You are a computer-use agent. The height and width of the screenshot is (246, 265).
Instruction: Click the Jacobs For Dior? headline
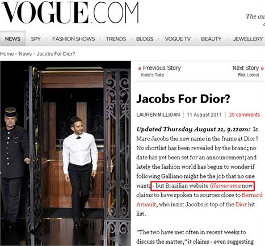point(183,99)
